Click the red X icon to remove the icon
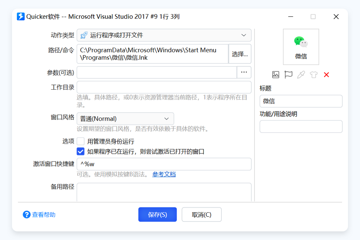Viewport: 360px width, 240px height. 326,75
